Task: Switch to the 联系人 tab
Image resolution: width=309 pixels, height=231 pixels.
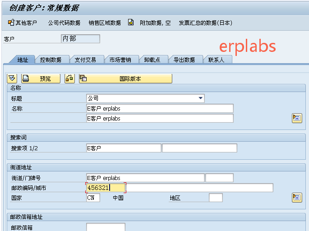Action: pyautogui.click(x=216, y=60)
